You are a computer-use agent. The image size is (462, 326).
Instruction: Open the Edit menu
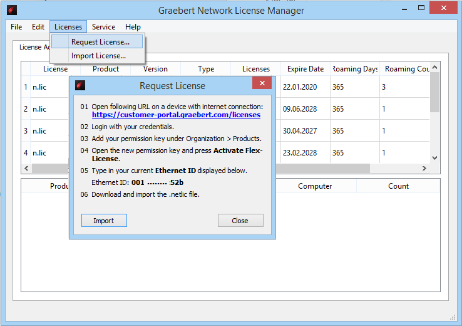point(38,27)
